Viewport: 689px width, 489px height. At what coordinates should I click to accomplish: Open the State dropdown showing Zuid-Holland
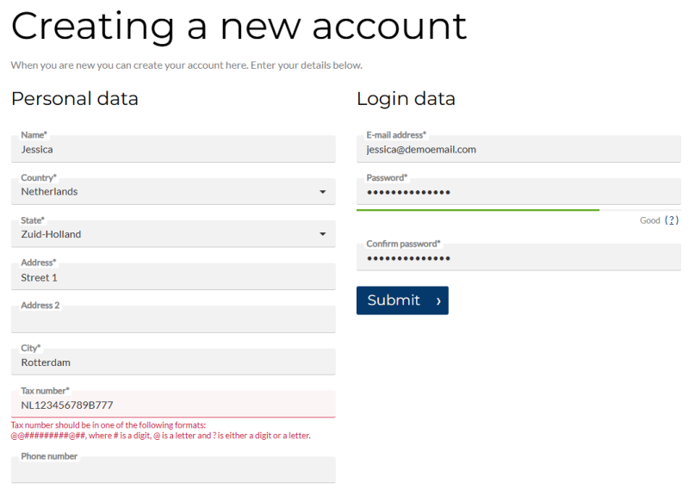click(x=322, y=234)
